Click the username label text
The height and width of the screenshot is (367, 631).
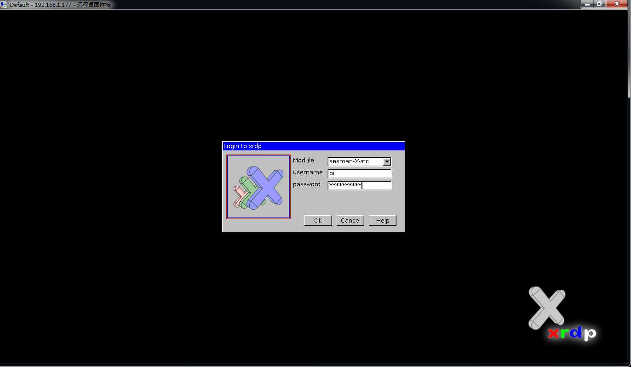coord(308,172)
